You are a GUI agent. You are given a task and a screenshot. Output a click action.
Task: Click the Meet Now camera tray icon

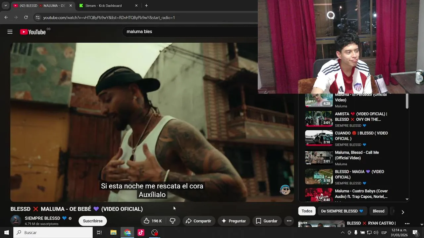pyautogui.click(x=349, y=233)
